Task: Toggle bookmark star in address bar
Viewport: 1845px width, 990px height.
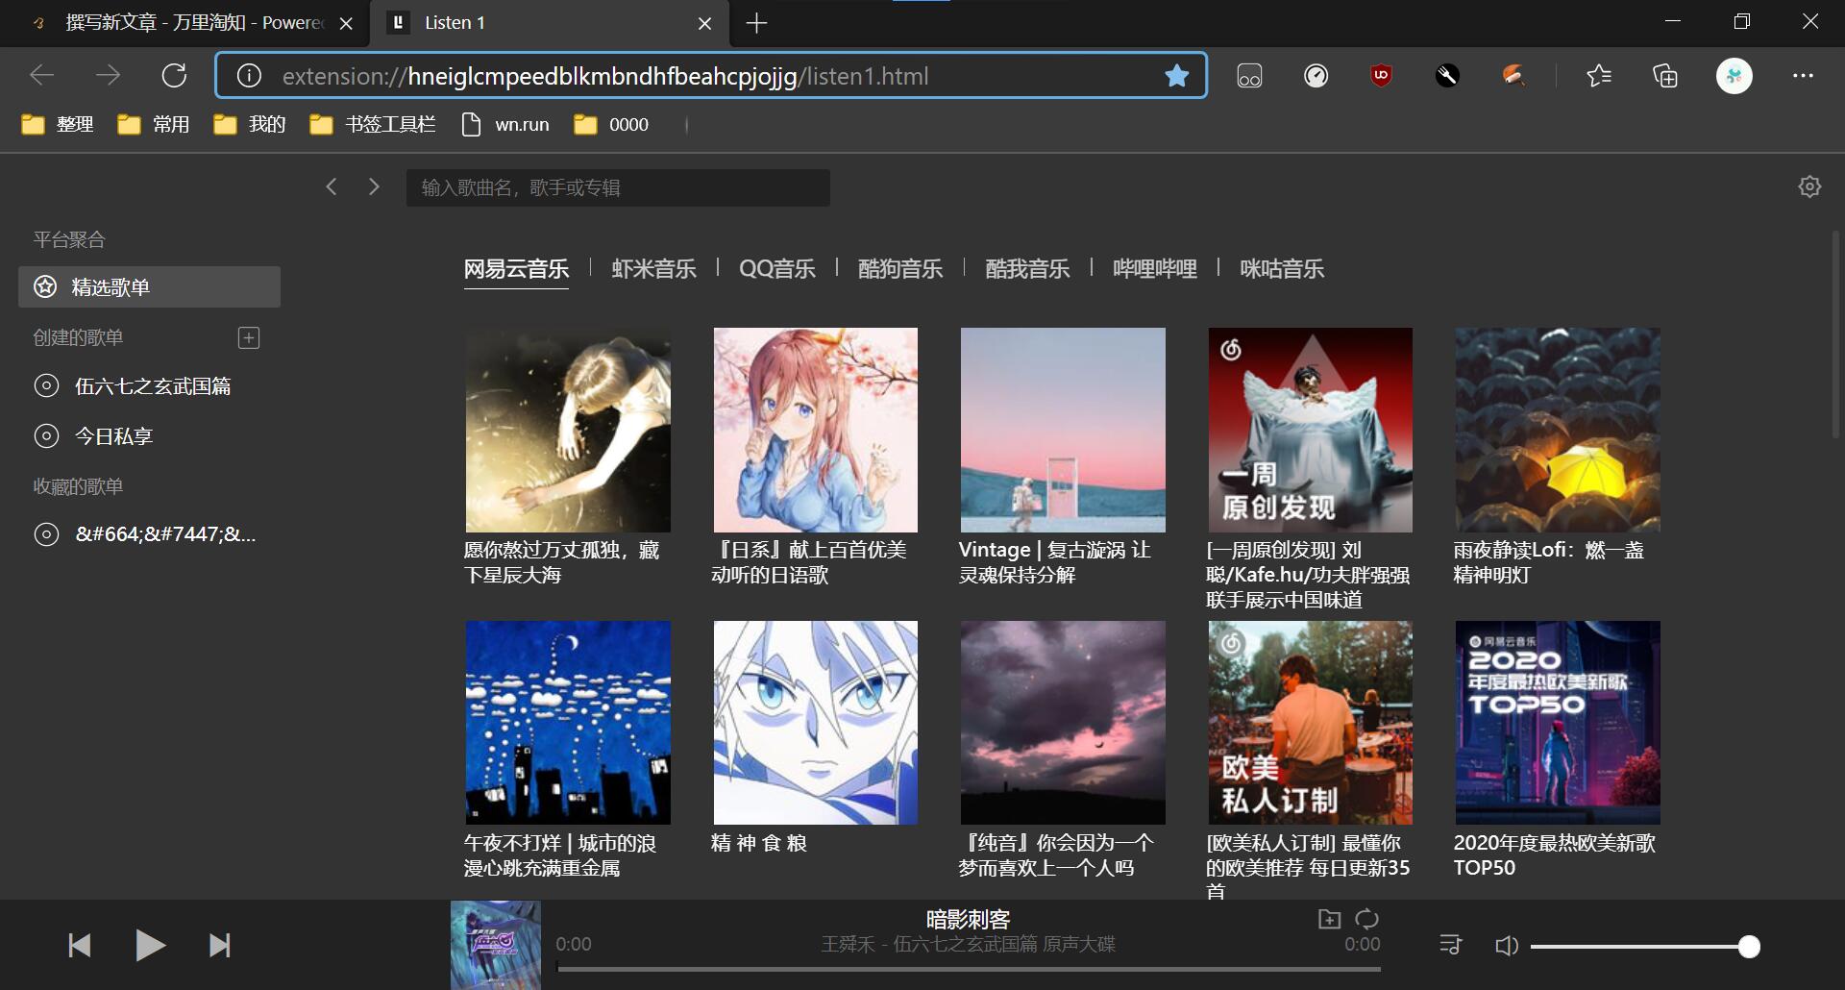Action: [1176, 76]
